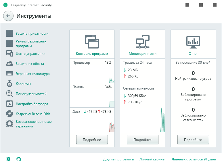The height and width of the screenshot is (165, 222).
Task: Open the Отчет title link
Action: 193,54
